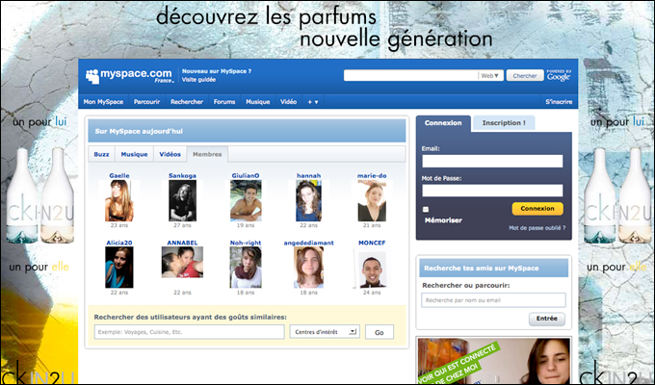655x385 pixels.
Task: Focus the similar interests search field
Action: (x=189, y=332)
